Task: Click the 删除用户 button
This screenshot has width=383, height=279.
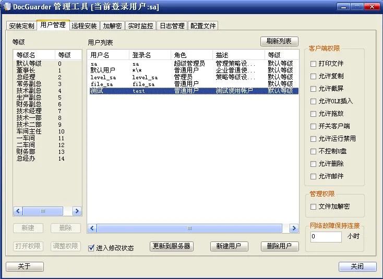Action: click(x=280, y=246)
